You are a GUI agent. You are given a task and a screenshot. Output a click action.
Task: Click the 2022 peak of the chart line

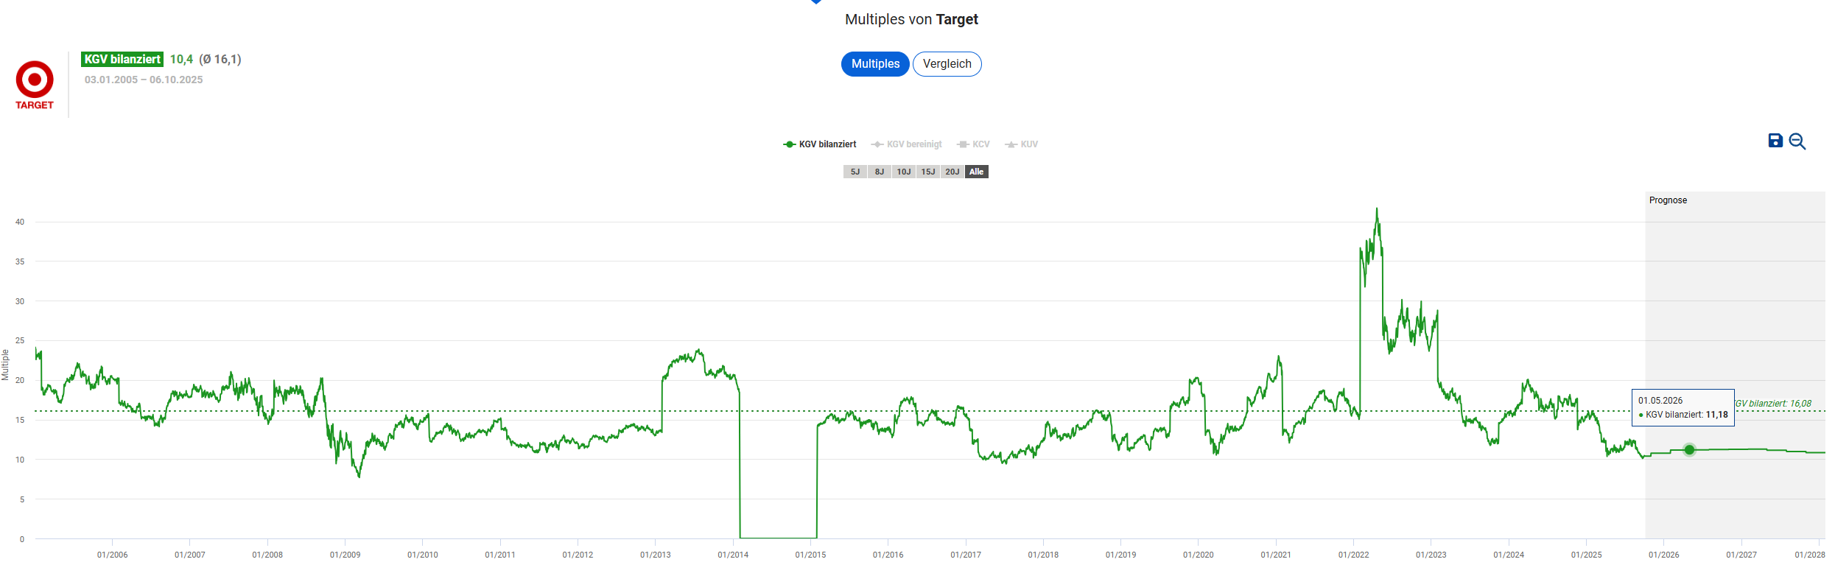click(1377, 210)
